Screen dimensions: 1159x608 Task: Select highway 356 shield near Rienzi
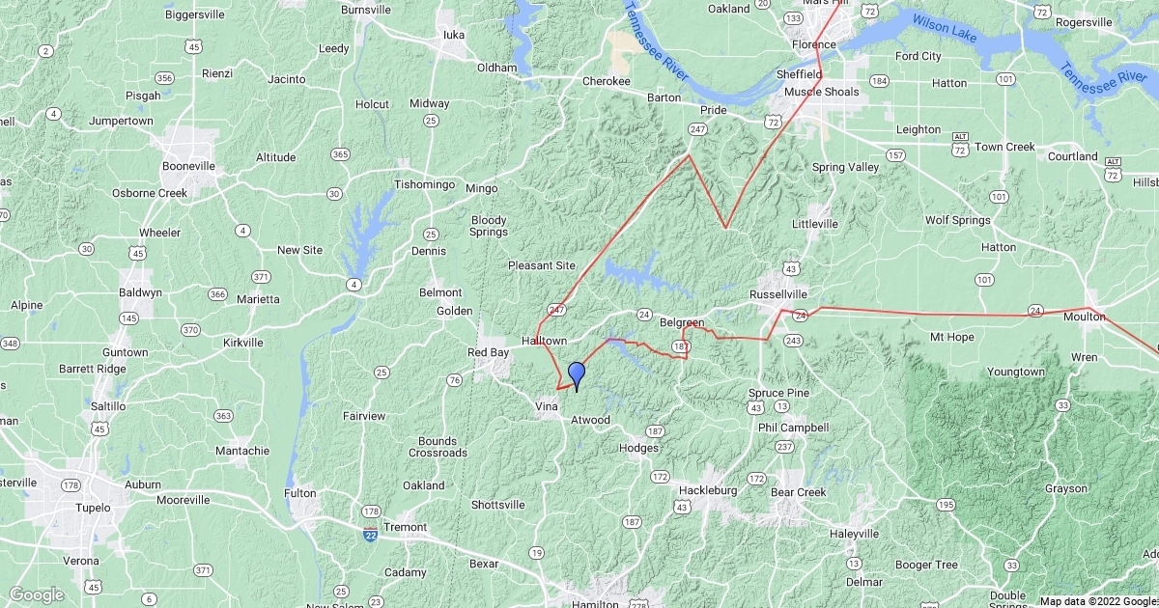click(x=164, y=78)
